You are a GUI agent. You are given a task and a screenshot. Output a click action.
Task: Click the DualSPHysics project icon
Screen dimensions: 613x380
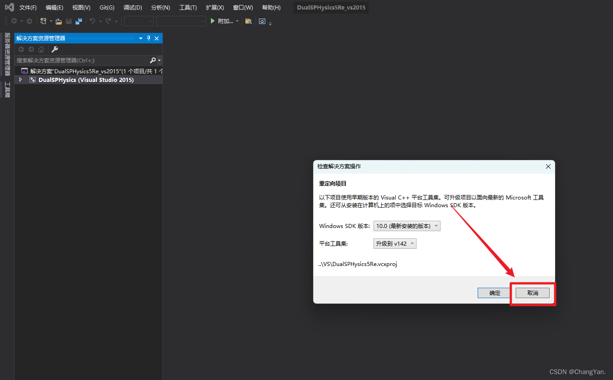(33, 80)
